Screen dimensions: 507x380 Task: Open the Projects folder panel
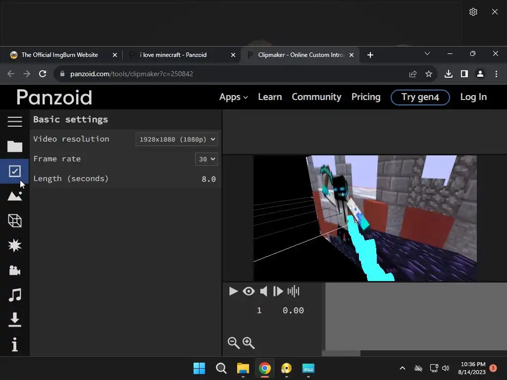click(x=14, y=146)
